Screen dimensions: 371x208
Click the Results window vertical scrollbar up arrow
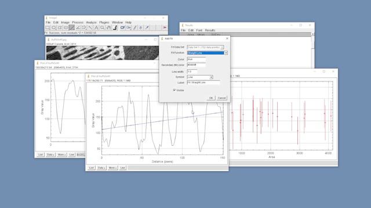pos(313,34)
